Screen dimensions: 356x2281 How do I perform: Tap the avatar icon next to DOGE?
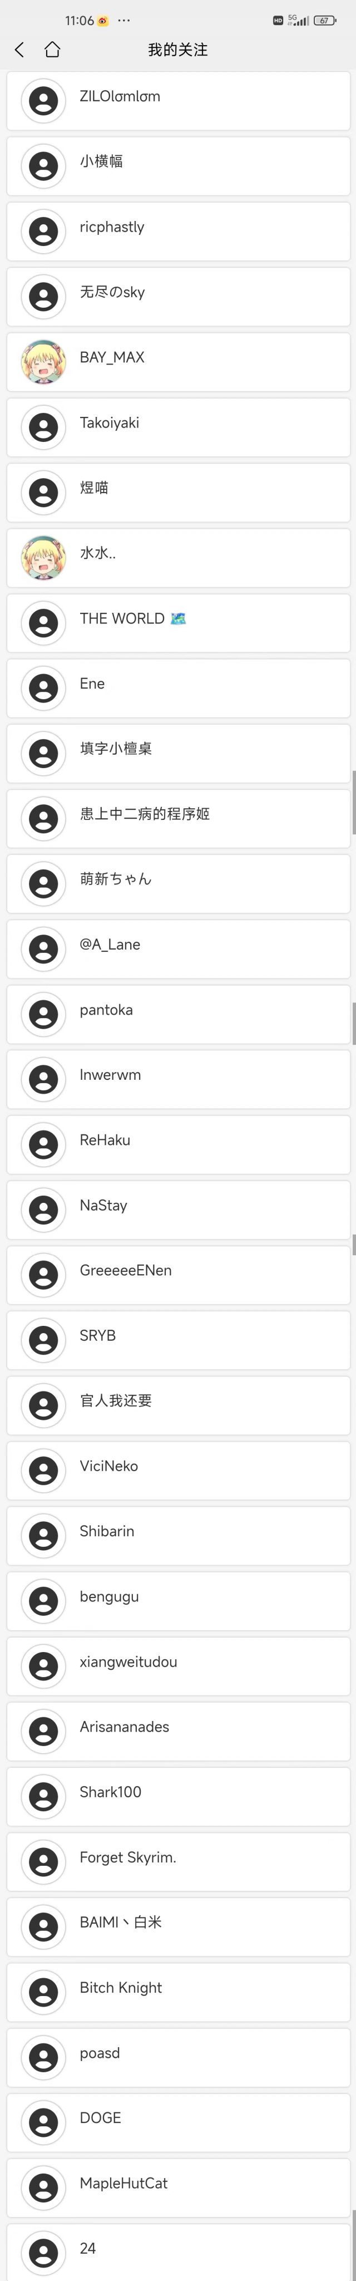coord(43,2122)
